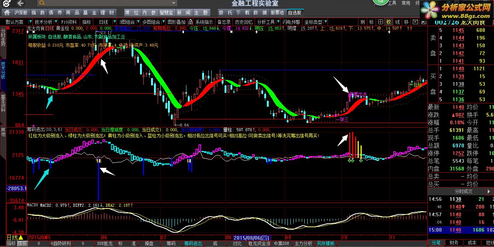Click the F10资料 toolbar button
Viewport: 494px width, 247px height.
pyautogui.click(x=69, y=22)
